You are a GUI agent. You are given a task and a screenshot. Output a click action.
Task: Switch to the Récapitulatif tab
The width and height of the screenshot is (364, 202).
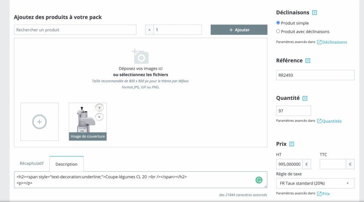point(32,164)
